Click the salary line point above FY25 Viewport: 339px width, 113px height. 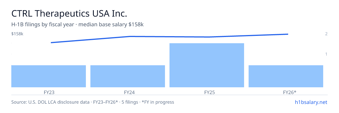[x=209, y=37]
